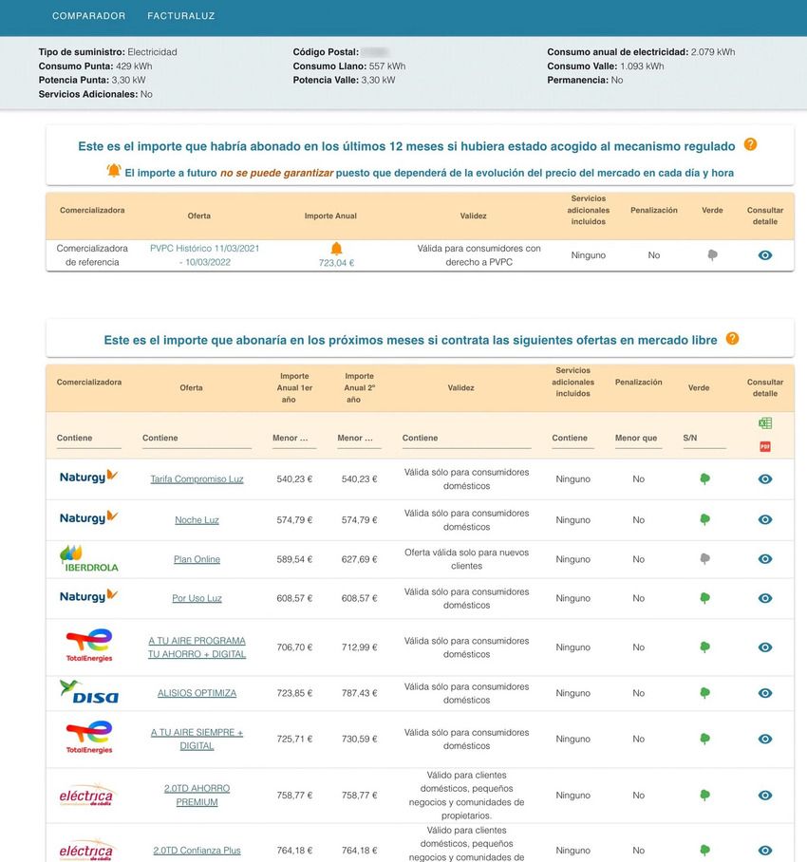Click bell warning icon next to 'El importe a futuro'
The image size is (807, 862).
click(x=114, y=171)
